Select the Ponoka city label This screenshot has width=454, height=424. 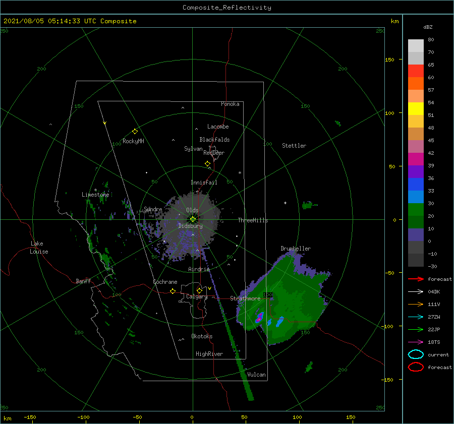[x=230, y=104]
